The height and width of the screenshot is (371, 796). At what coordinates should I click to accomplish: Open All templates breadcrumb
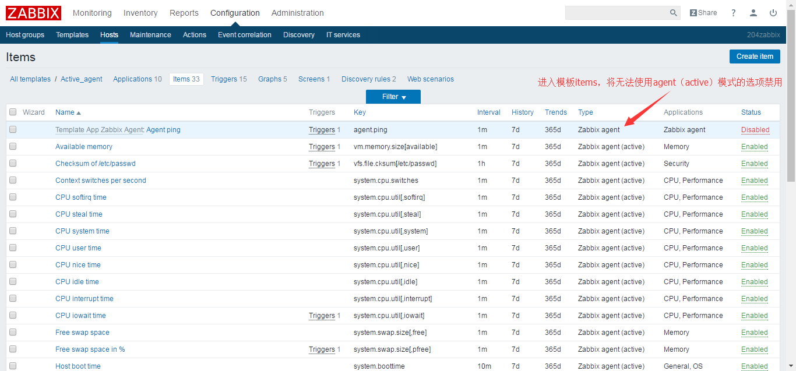coord(30,79)
